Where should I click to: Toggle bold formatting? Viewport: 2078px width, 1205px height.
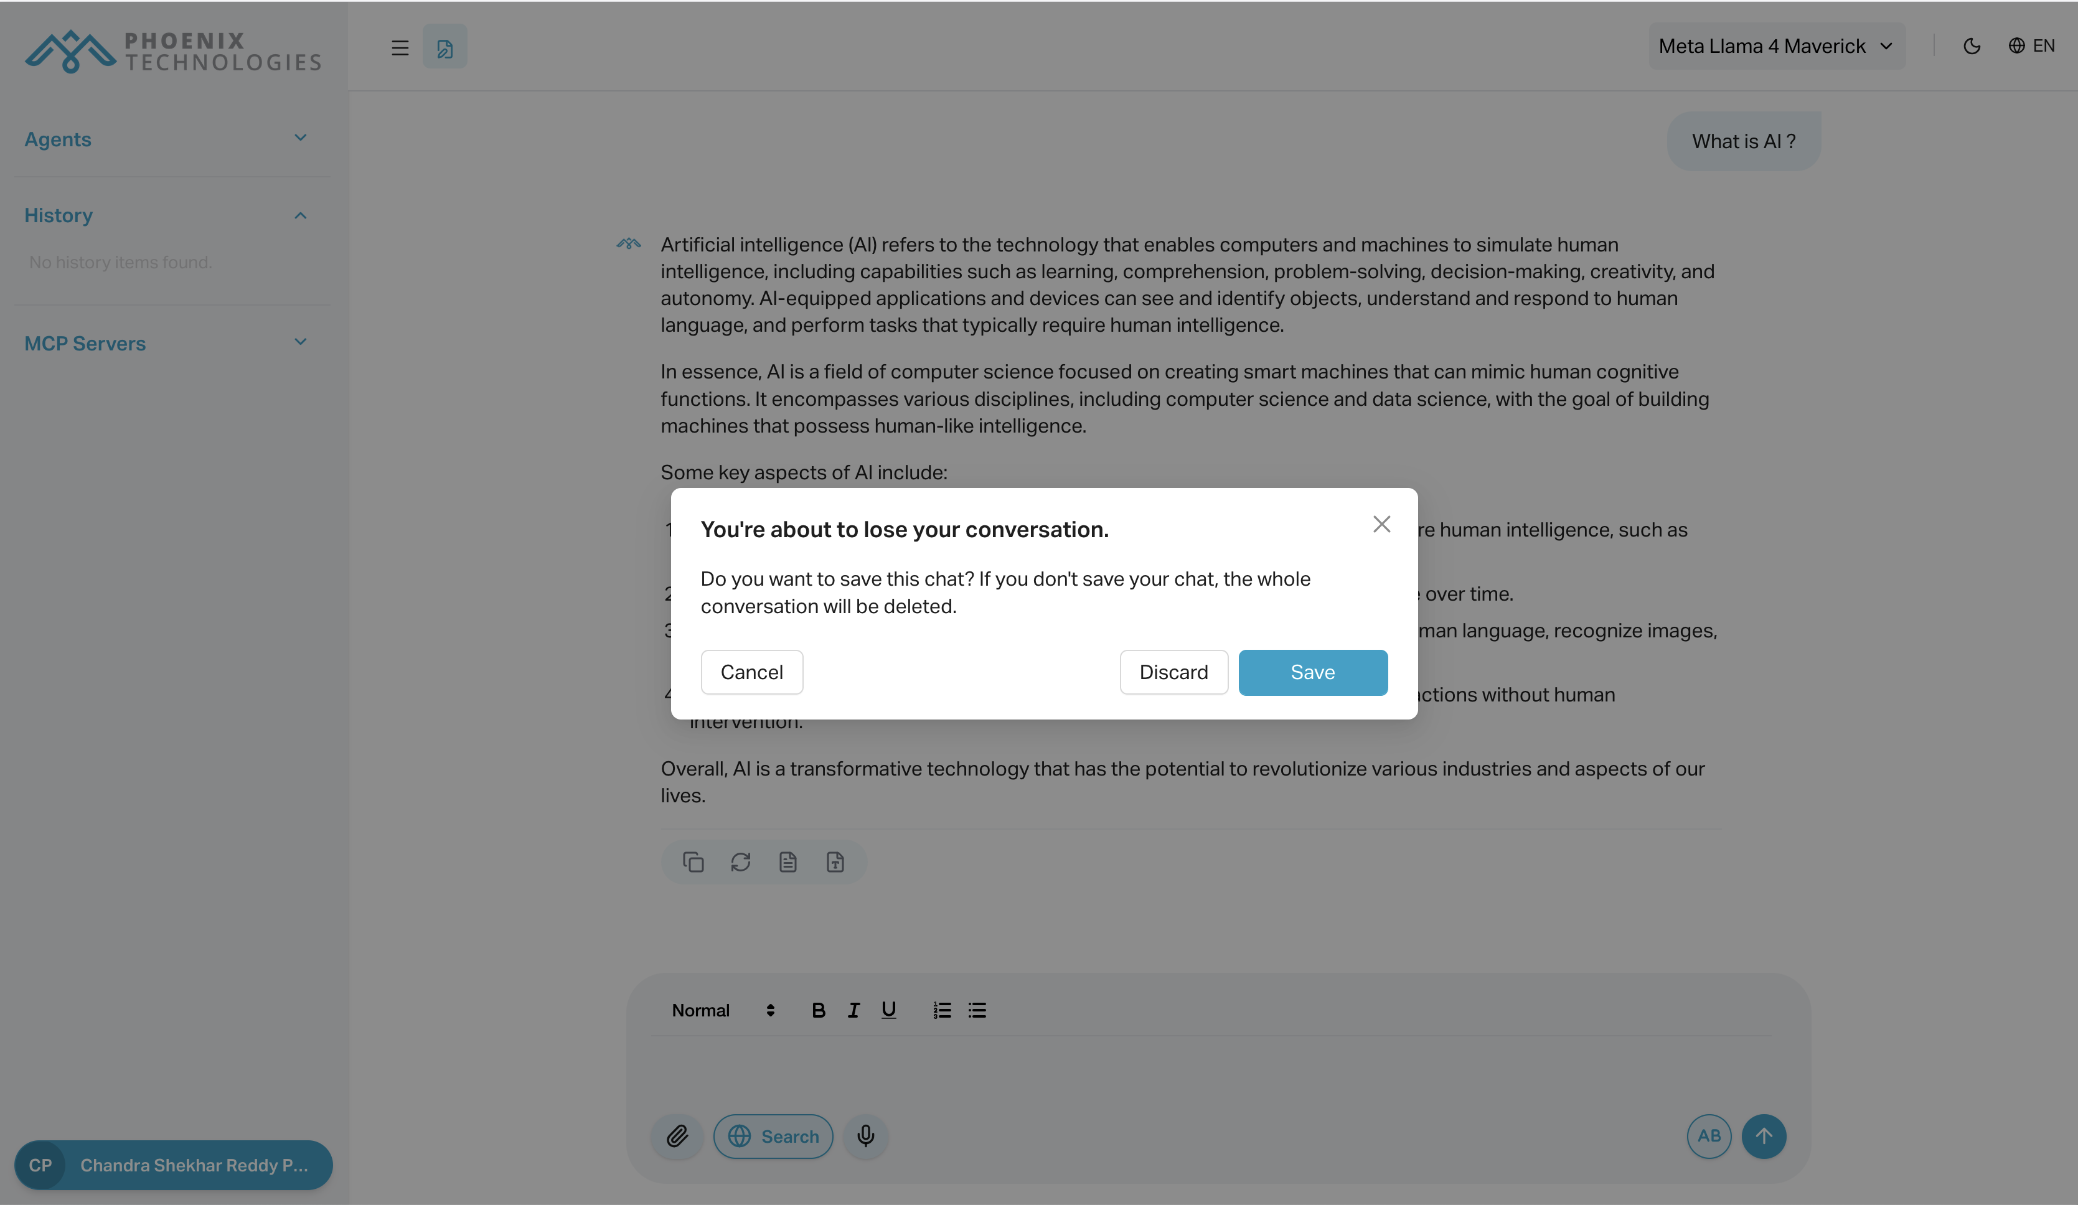tap(818, 1010)
